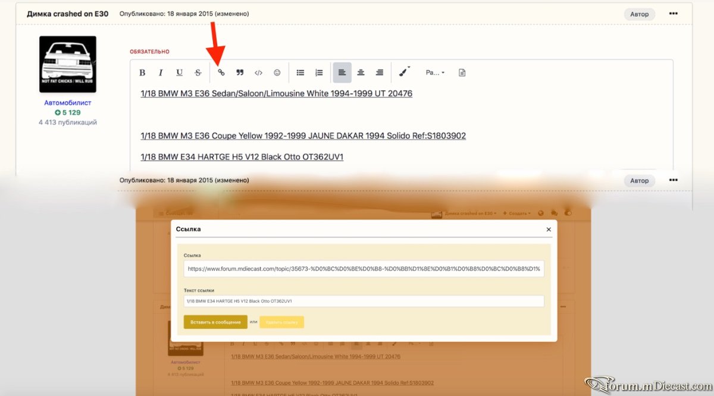Open the 'Автомобилист' group link under the large avatar
The width and height of the screenshot is (714, 396).
click(x=68, y=103)
